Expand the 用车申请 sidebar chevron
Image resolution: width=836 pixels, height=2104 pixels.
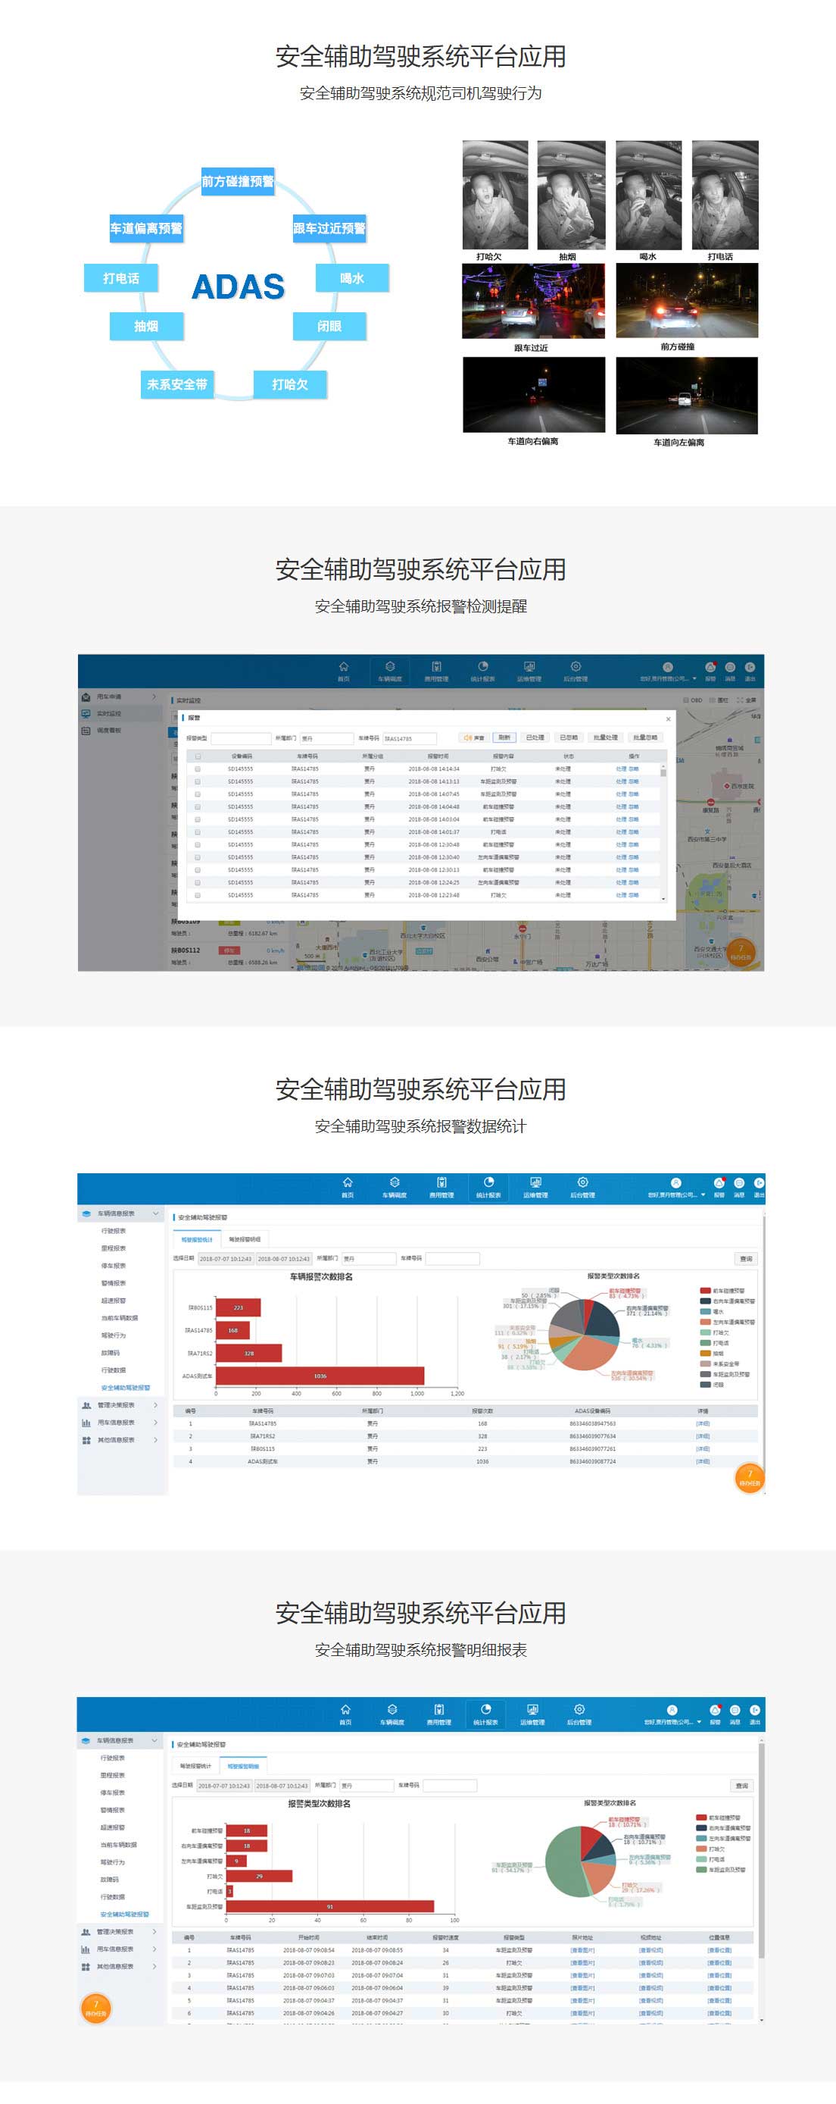154,697
